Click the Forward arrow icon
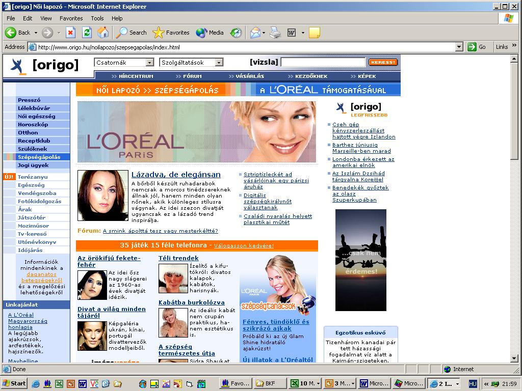This screenshot has width=522, height=391. coord(47,33)
